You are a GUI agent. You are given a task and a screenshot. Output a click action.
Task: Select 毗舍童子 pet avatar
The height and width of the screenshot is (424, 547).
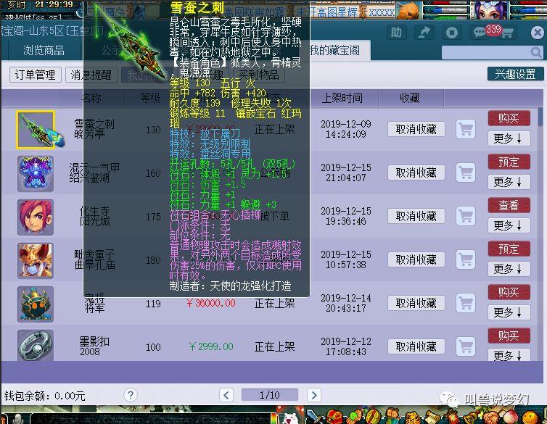coord(36,261)
